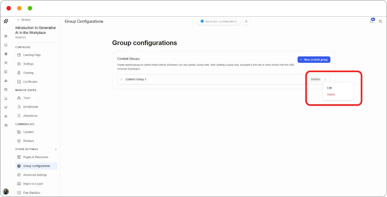Open Pages & Resources
387x197 pixels.
[x=36, y=157]
